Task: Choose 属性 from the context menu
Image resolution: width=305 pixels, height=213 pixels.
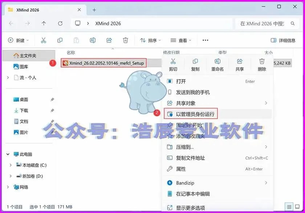Action: click(217, 169)
